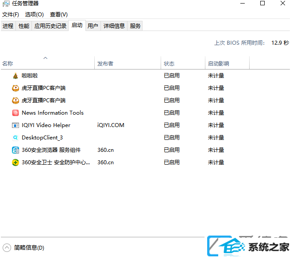The image size is (293, 259).
Task: Click 已启用 status of News Information Tools
Action: (x=172, y=113)
